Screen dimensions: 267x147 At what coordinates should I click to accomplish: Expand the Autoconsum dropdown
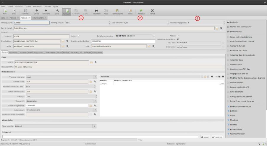pyautogui.click(x=95, y=110)
